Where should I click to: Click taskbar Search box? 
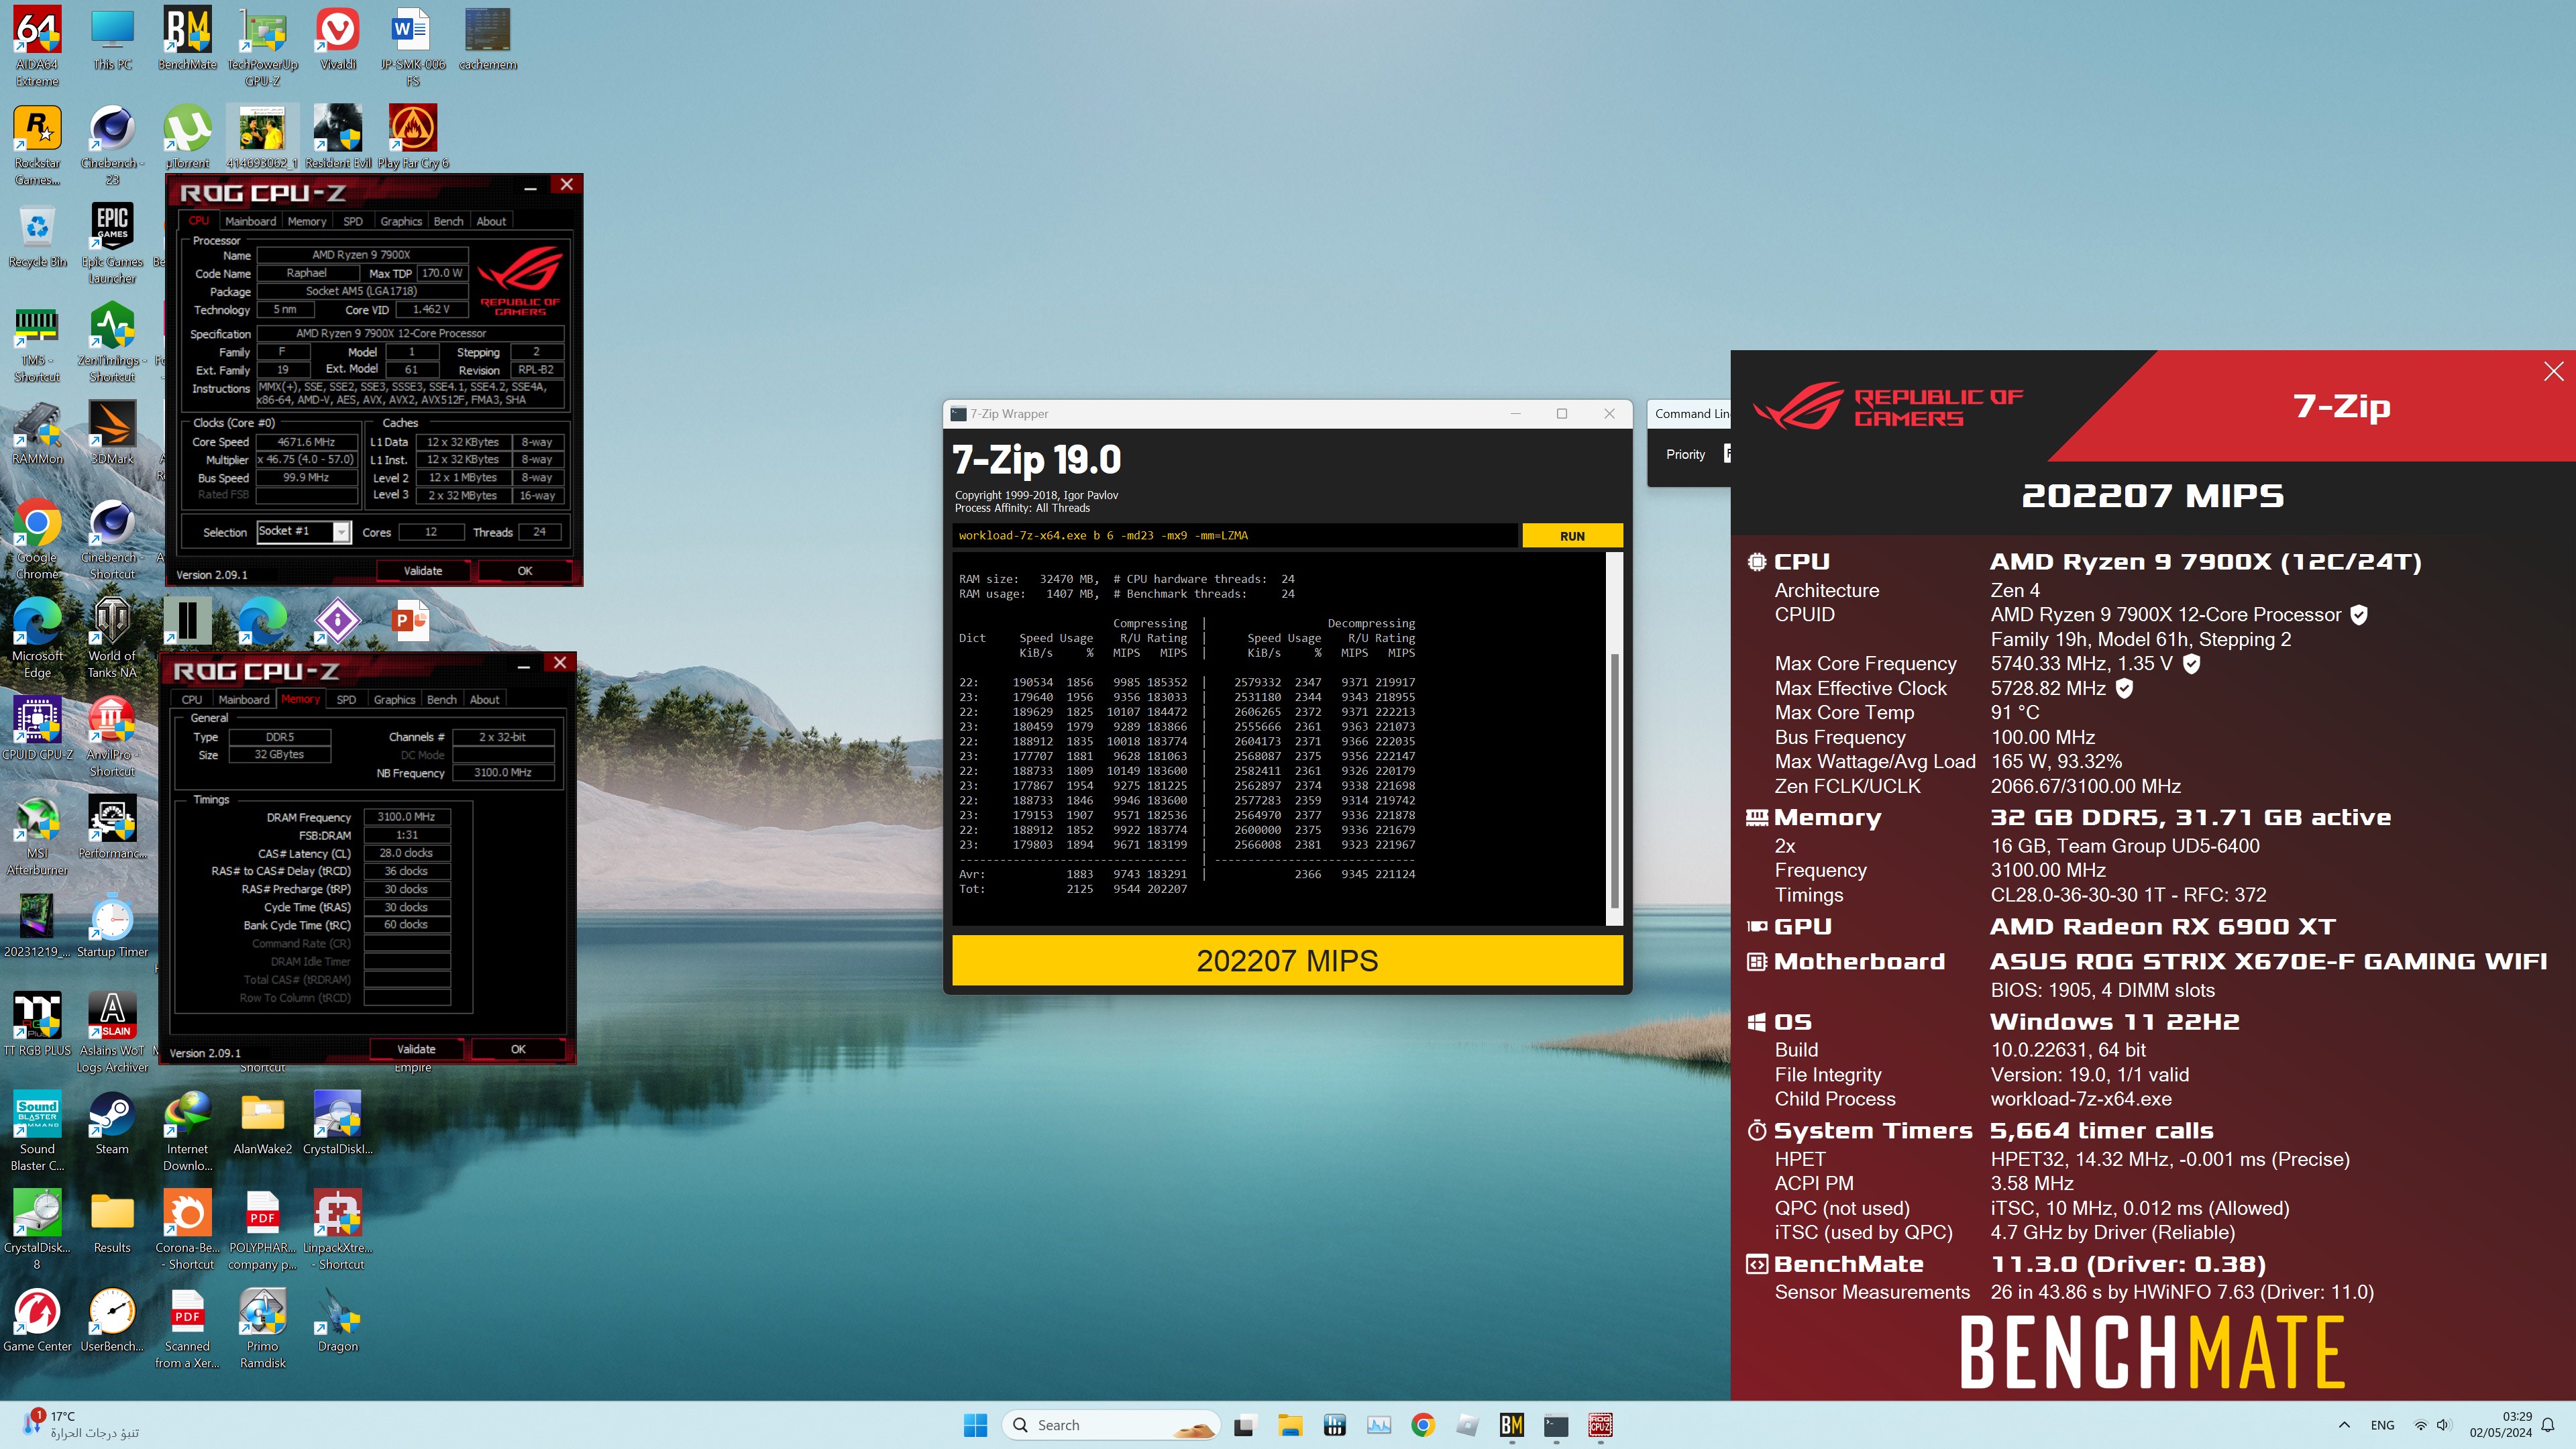pos(1111,1425)
